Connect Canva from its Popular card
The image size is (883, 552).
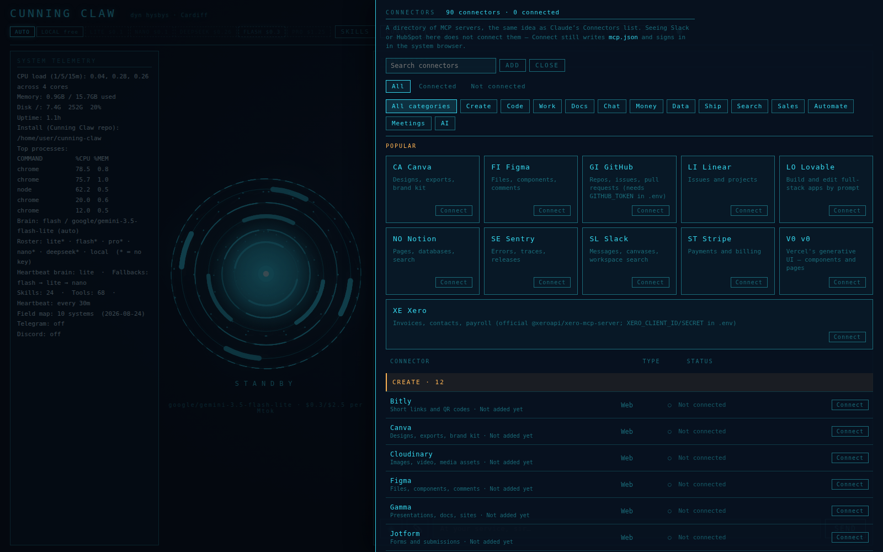pyautogui.click(x=454, y=211)
